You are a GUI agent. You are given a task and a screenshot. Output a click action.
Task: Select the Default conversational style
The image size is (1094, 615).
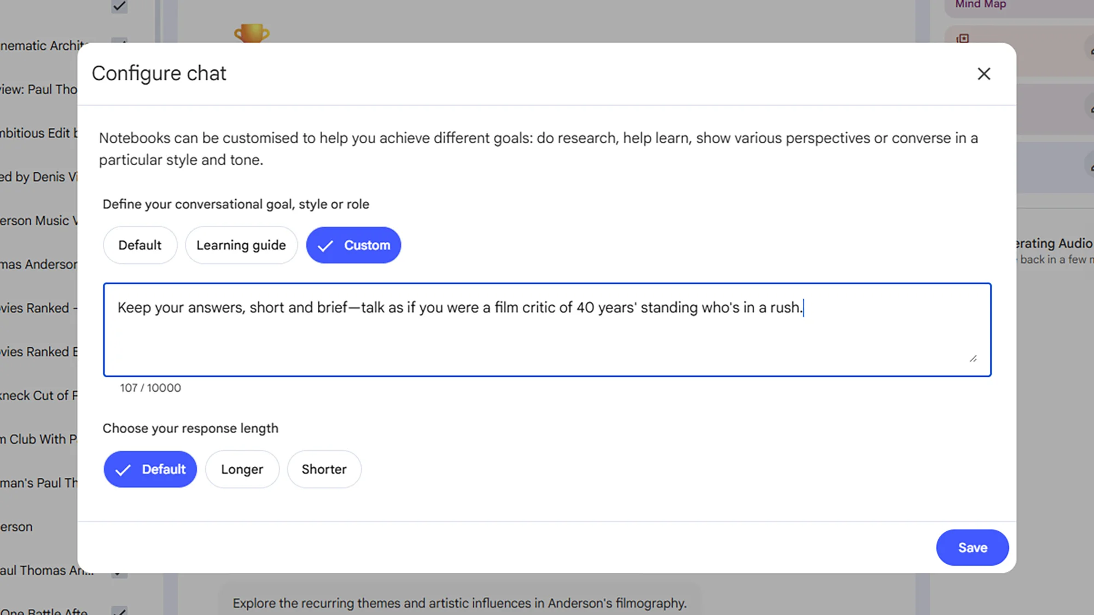pos(139,245)
